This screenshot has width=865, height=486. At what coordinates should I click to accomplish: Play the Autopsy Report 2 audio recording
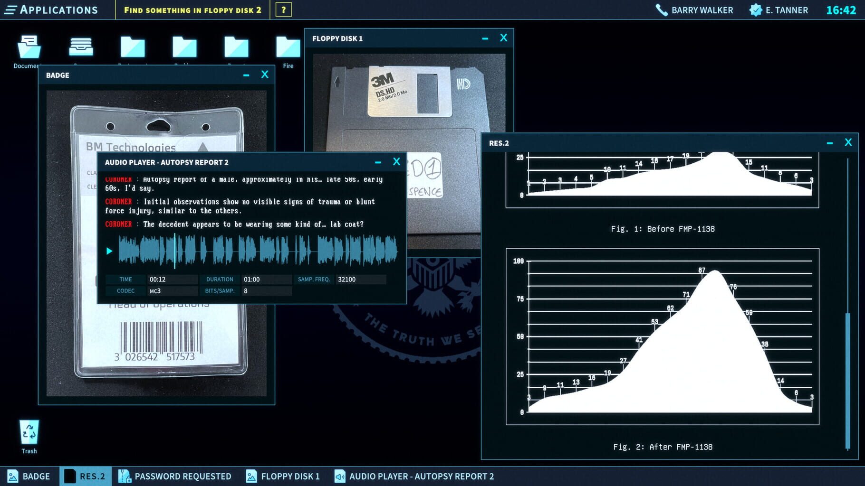click(x=109, y=251)
